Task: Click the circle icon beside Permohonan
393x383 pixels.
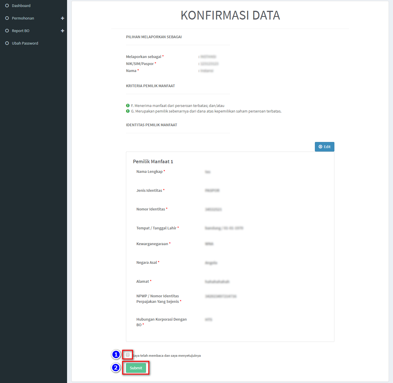Action: [x=7, y=18]
